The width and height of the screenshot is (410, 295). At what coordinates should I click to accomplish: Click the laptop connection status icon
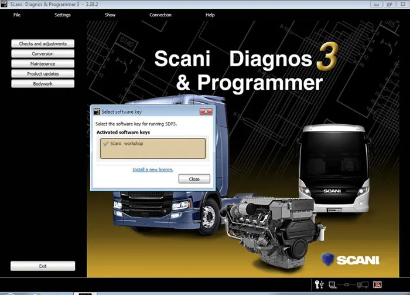click(x=332, y=285)
